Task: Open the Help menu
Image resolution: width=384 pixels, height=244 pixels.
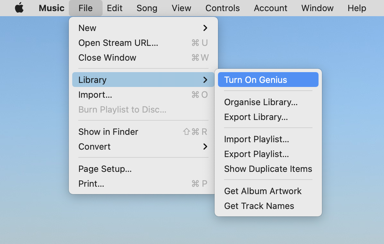Action: coord(357,8)
